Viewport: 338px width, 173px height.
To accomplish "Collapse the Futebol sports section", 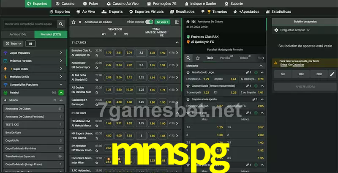I will point(61,93).
